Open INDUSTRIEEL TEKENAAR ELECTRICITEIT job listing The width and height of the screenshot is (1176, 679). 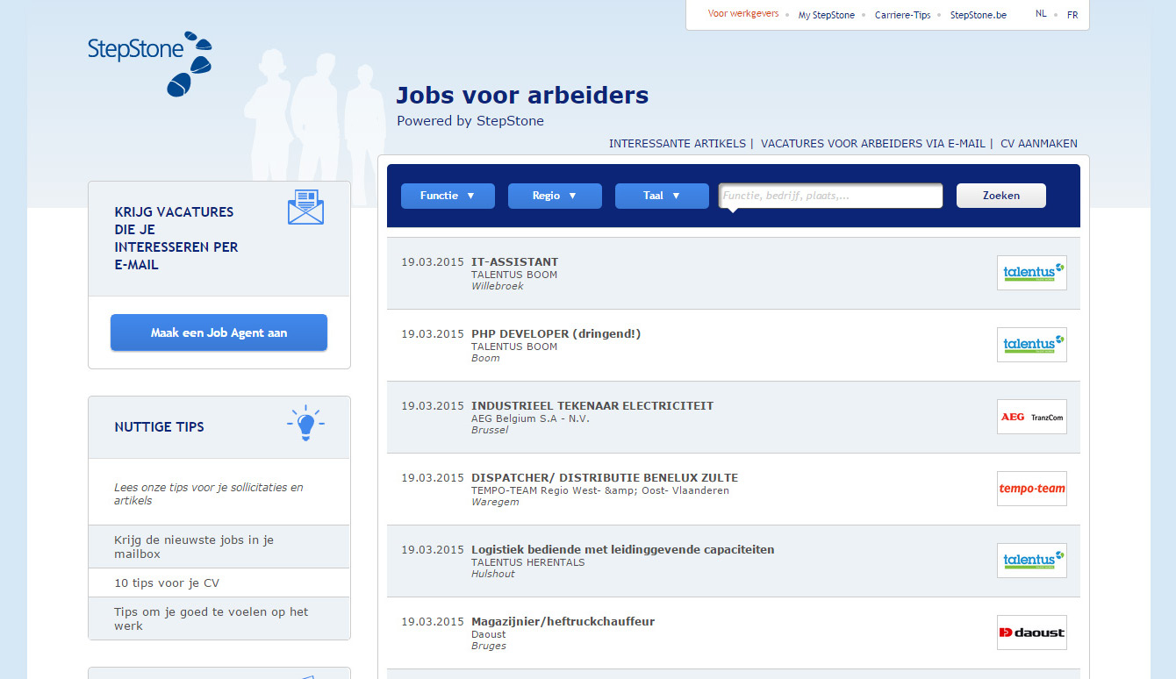pyautogui.click(x=592, y=406)
